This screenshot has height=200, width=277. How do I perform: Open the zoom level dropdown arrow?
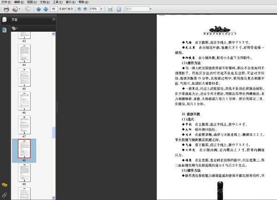(x=101, y=9)
